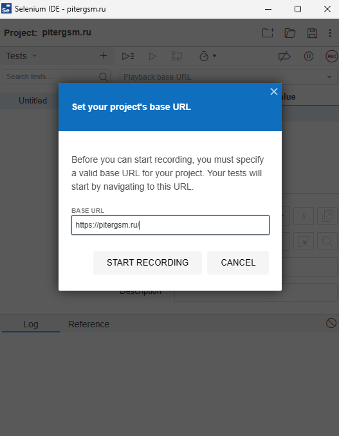
Task: Save project icon
Action: (x=312, y=33)
